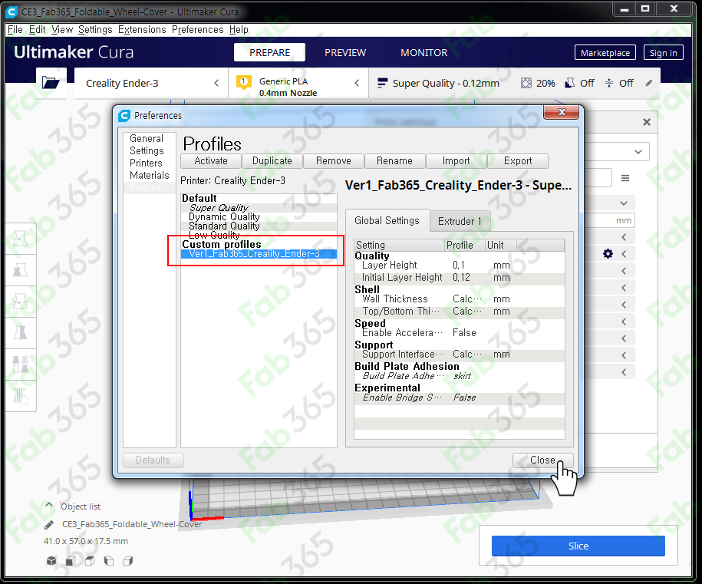Open the Help menu
The height and width of the screenshot is (584, 702).
click(239, 30)
